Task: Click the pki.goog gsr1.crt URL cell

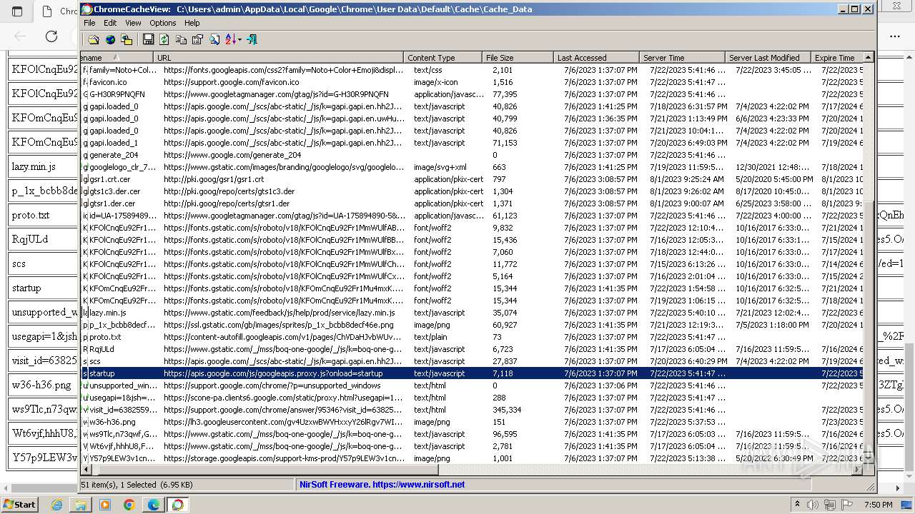Action: pyautogui.click(x=214, y=179)
